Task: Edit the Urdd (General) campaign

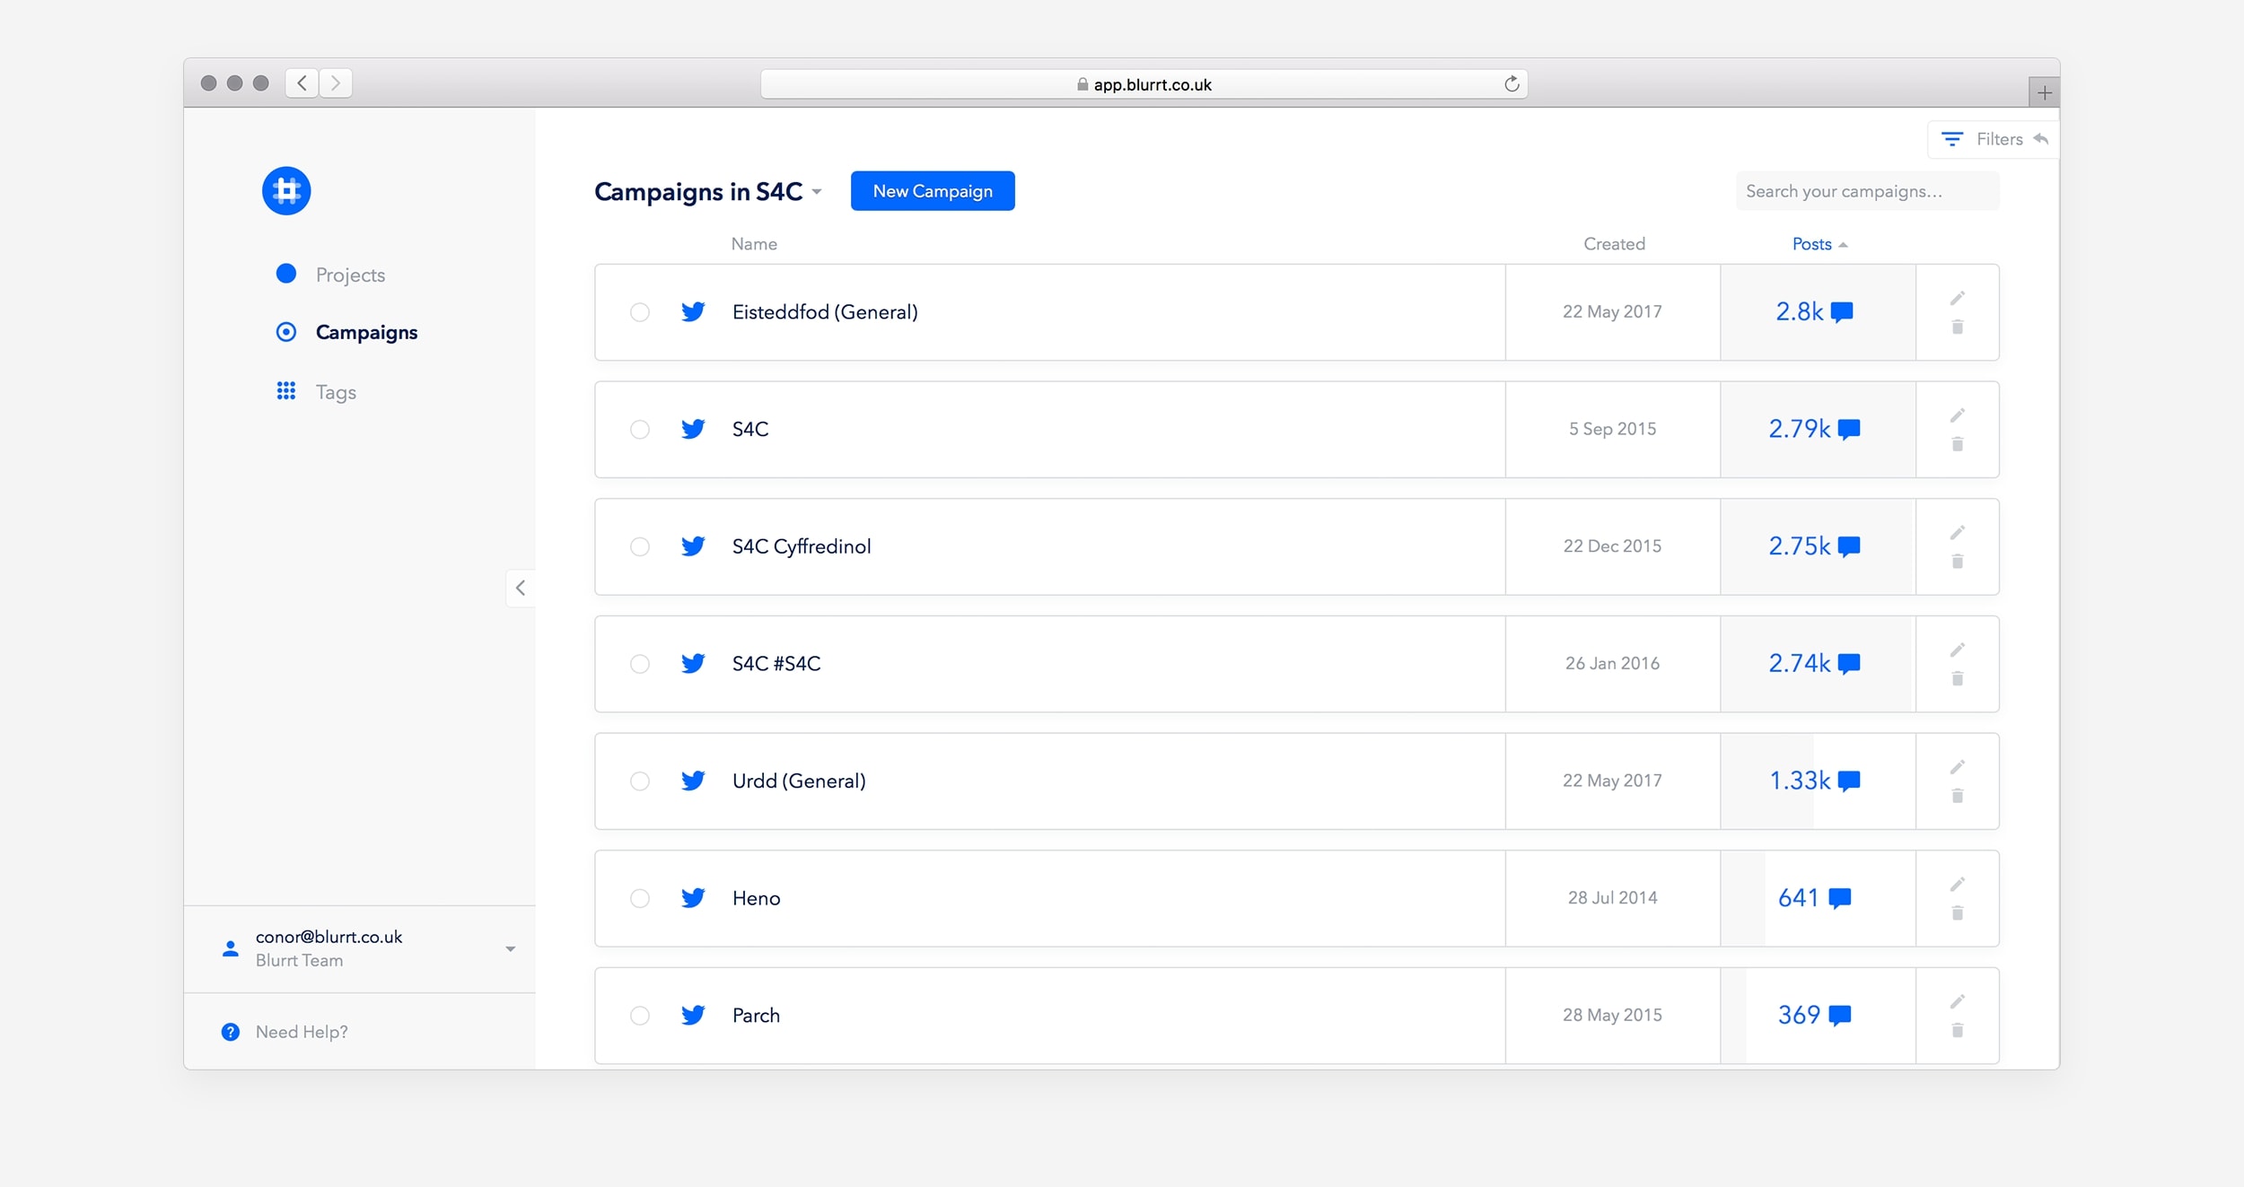Action: [x=1958, y=767]
